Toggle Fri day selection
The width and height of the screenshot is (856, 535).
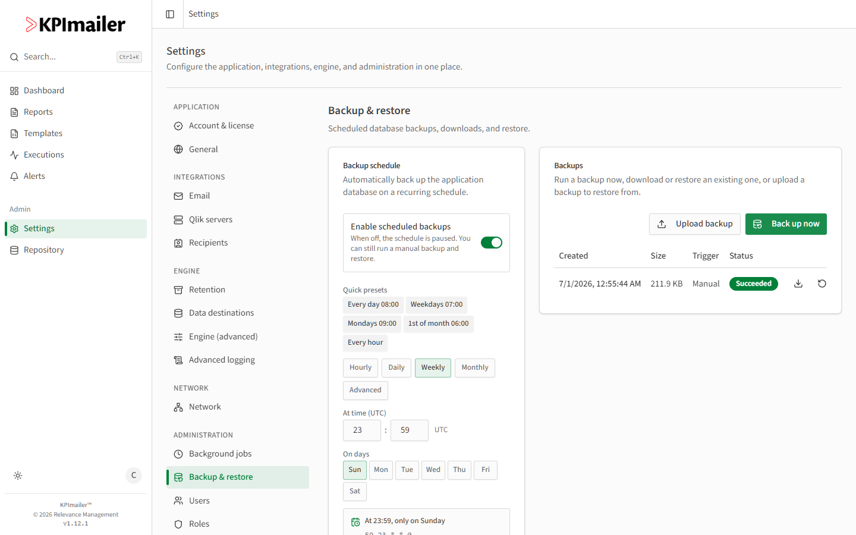pyautogui.click(x=486, y=470)
